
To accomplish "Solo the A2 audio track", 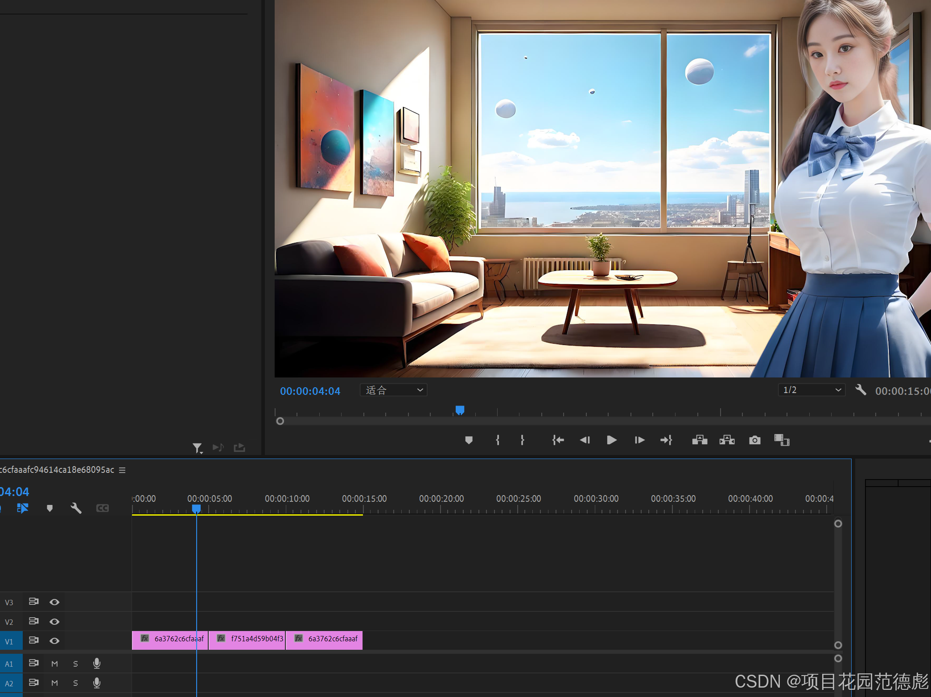I will pyautogui.click(x=75, y=683).
